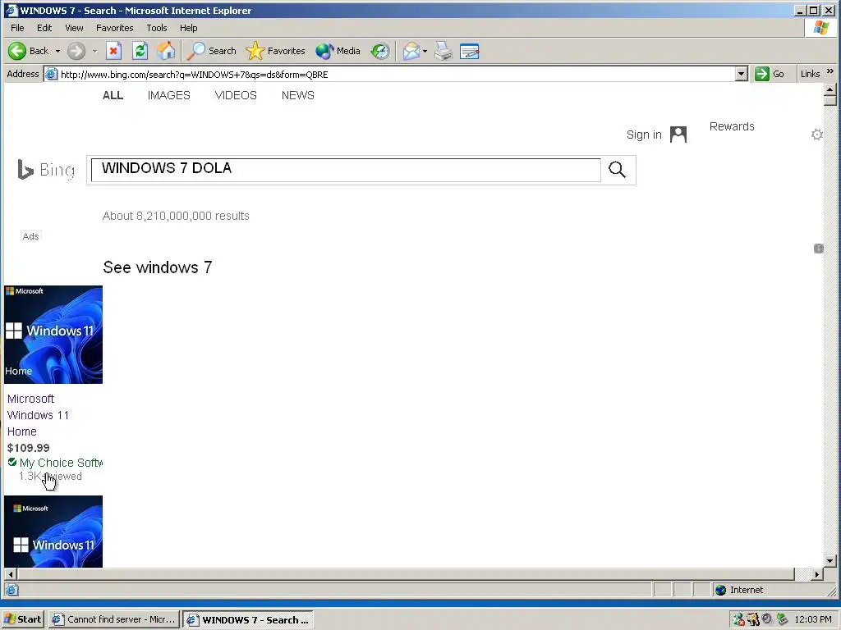This screenshot has height=630, width=841.
Task: Expand the address bar dropdown arrow
Action: point(742,74)
